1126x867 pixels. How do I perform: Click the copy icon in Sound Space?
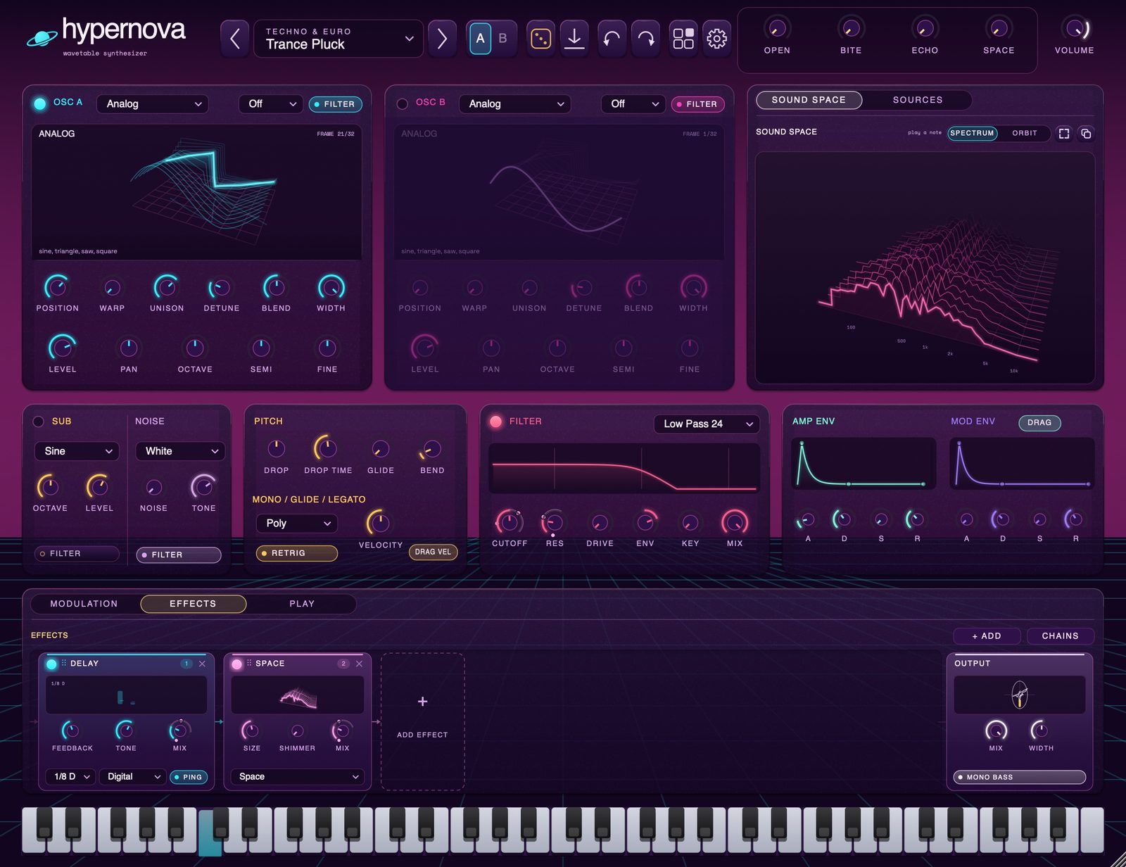(x=1086, y=133)
